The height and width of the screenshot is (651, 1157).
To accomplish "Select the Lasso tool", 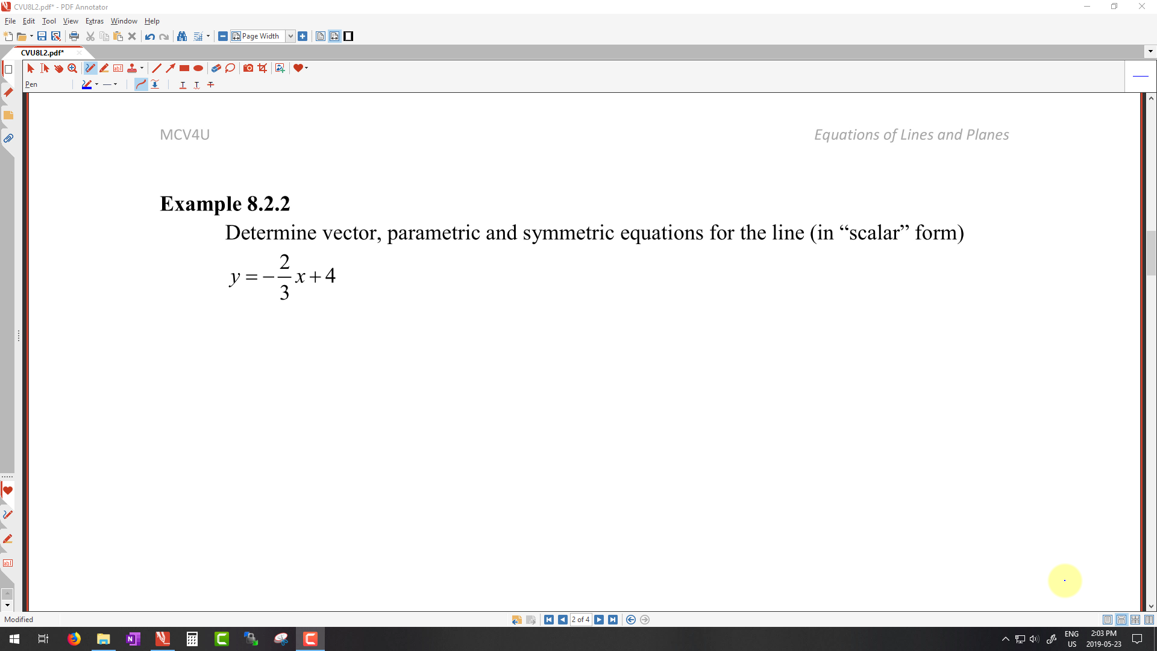I will (x=230, y=68).
